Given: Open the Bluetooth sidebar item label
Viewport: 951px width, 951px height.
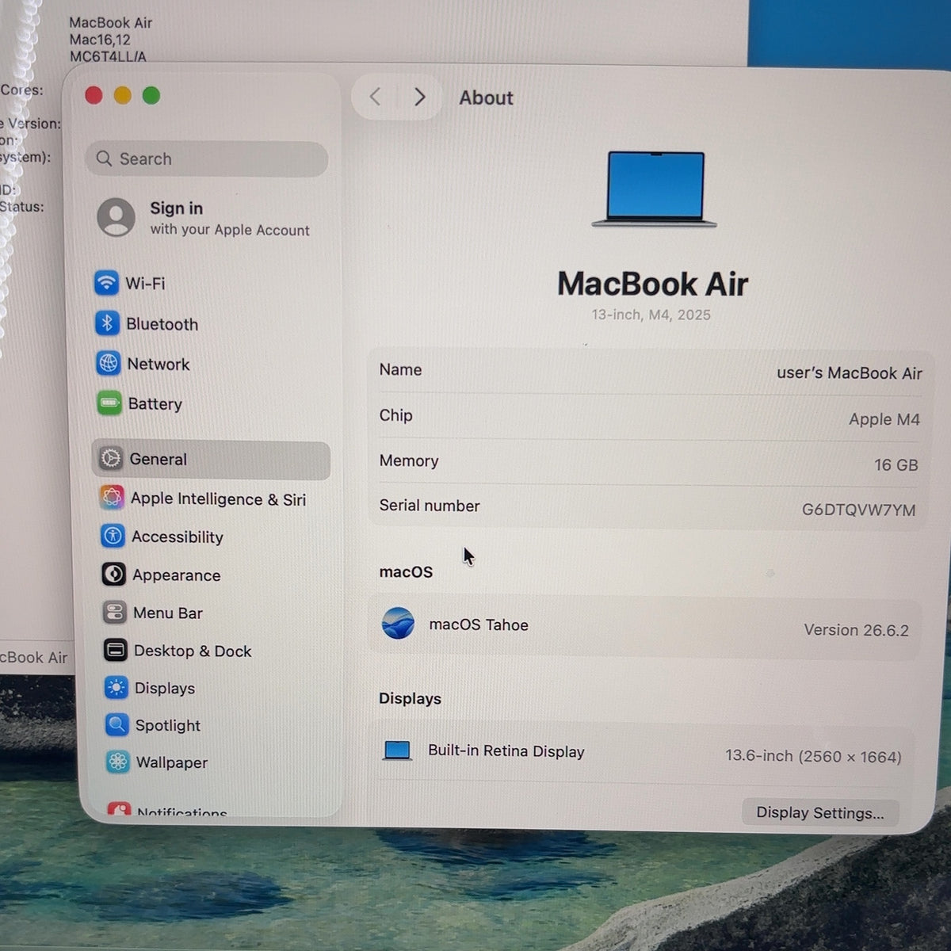Looking at the screenshot, I should [162, 324].
